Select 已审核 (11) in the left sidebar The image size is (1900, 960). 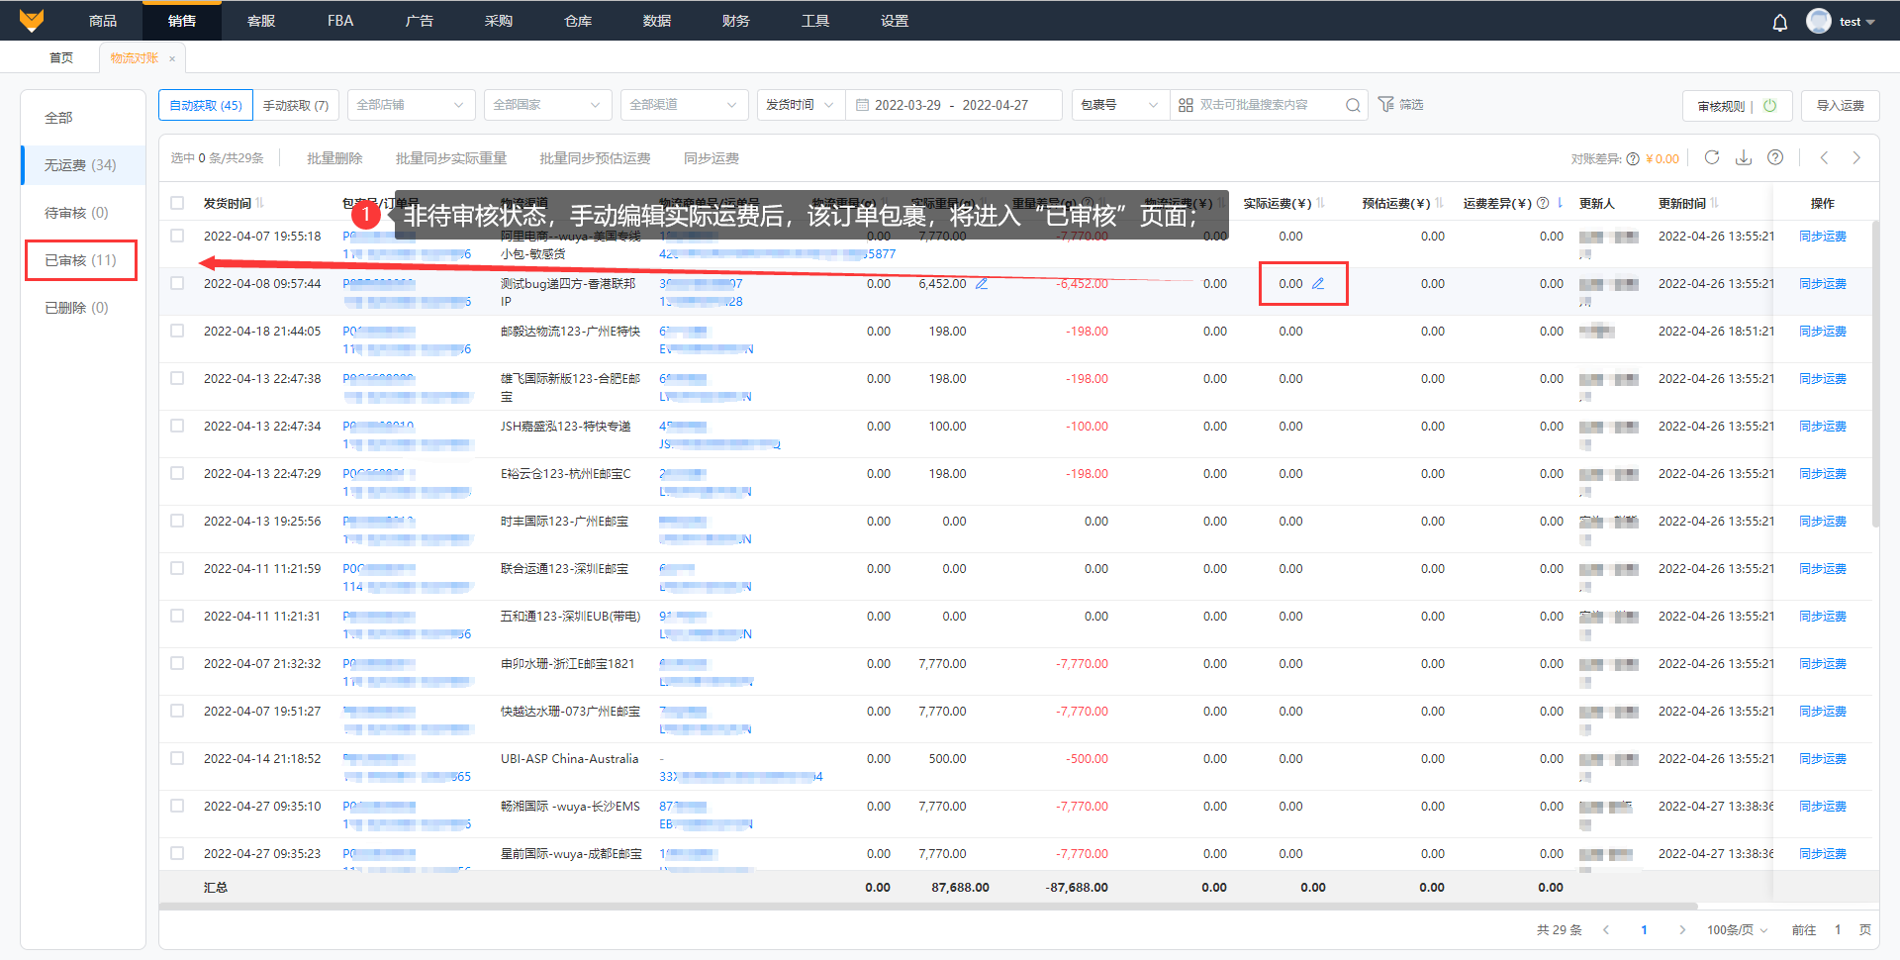pos(80,260)
